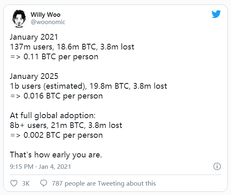
Task: Click the 'January 2021' heading line
Action: (x=34, y=37)
